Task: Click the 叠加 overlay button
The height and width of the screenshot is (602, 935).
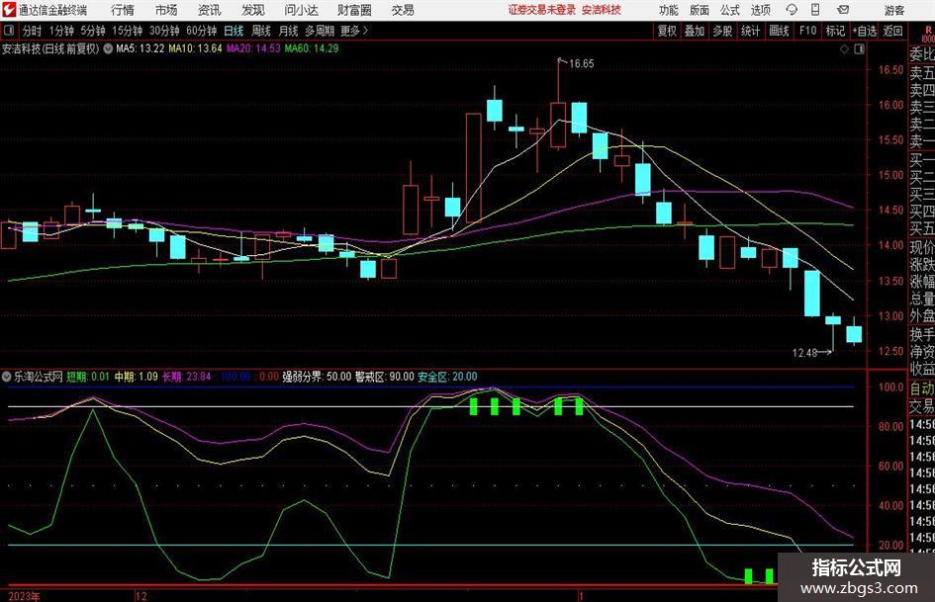Action: click(695, 31)
